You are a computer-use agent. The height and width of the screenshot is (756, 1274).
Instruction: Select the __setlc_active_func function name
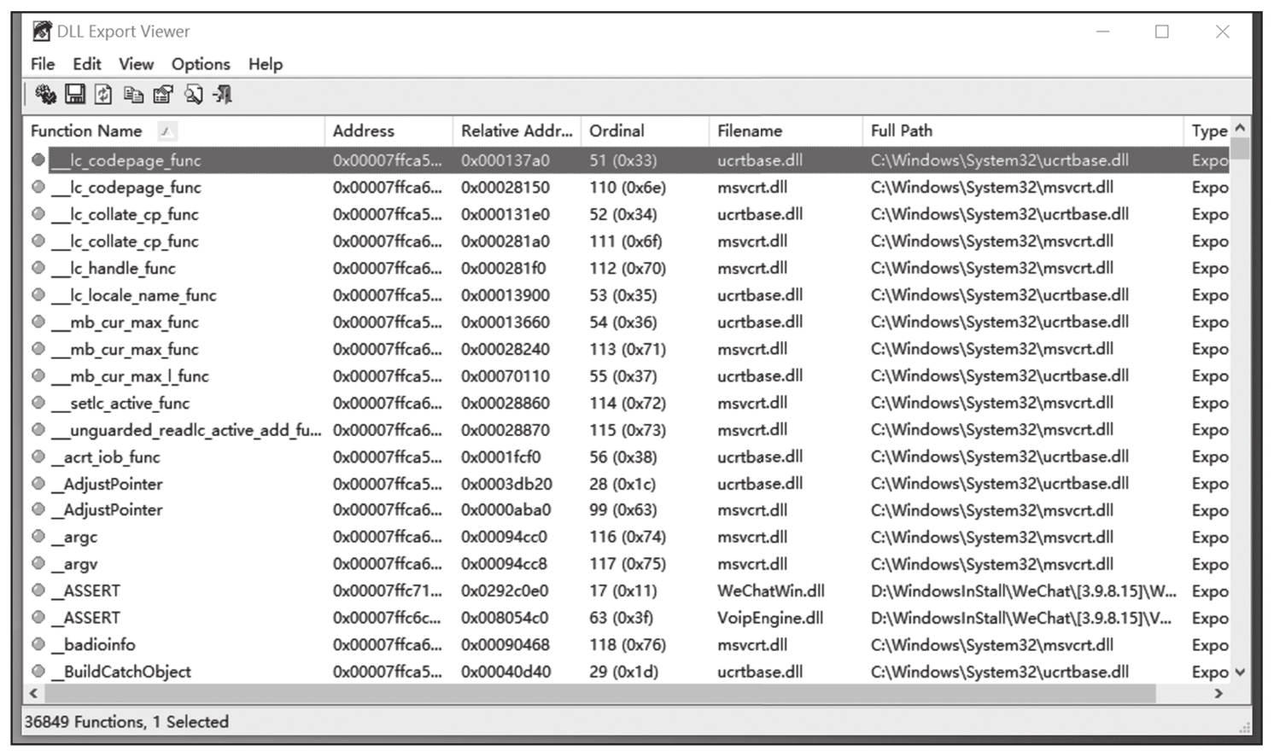point(120,403)
